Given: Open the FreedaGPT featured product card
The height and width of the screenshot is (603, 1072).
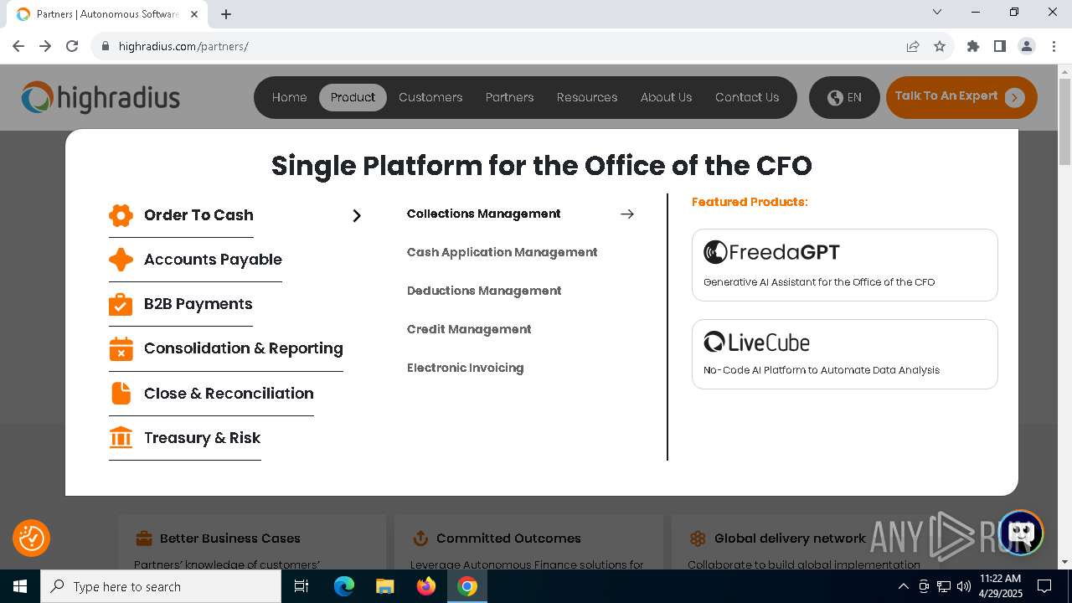Looking at the screenshot, I should 845,265.
